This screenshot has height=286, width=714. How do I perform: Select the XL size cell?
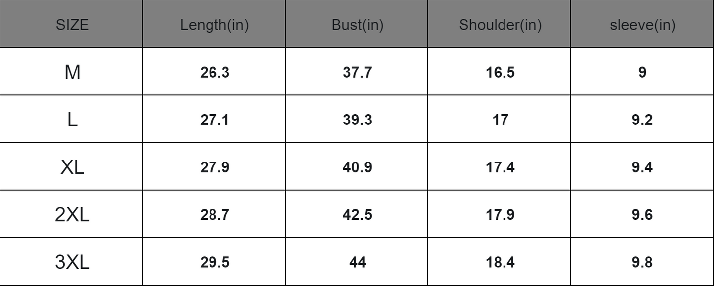[72, 168]
